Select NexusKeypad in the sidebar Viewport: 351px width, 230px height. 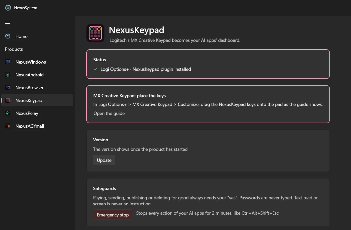tap(37, 100)
